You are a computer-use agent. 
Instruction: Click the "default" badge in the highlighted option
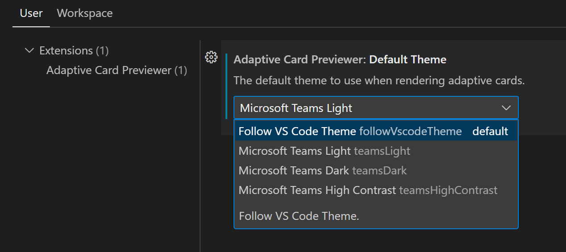[x=490, y=131]
